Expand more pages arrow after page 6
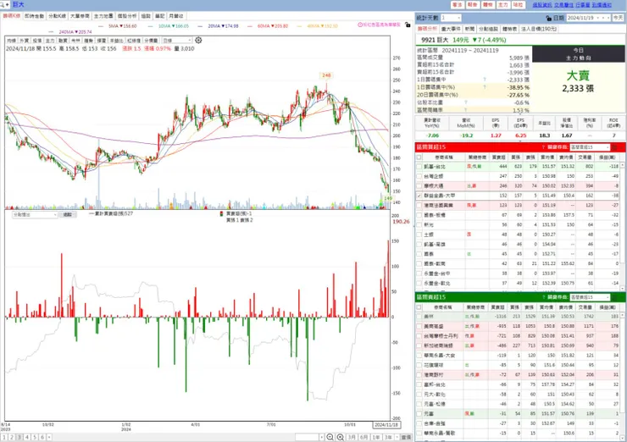Image resolution: width=627 pixels, height=442 pixels. 49,437
